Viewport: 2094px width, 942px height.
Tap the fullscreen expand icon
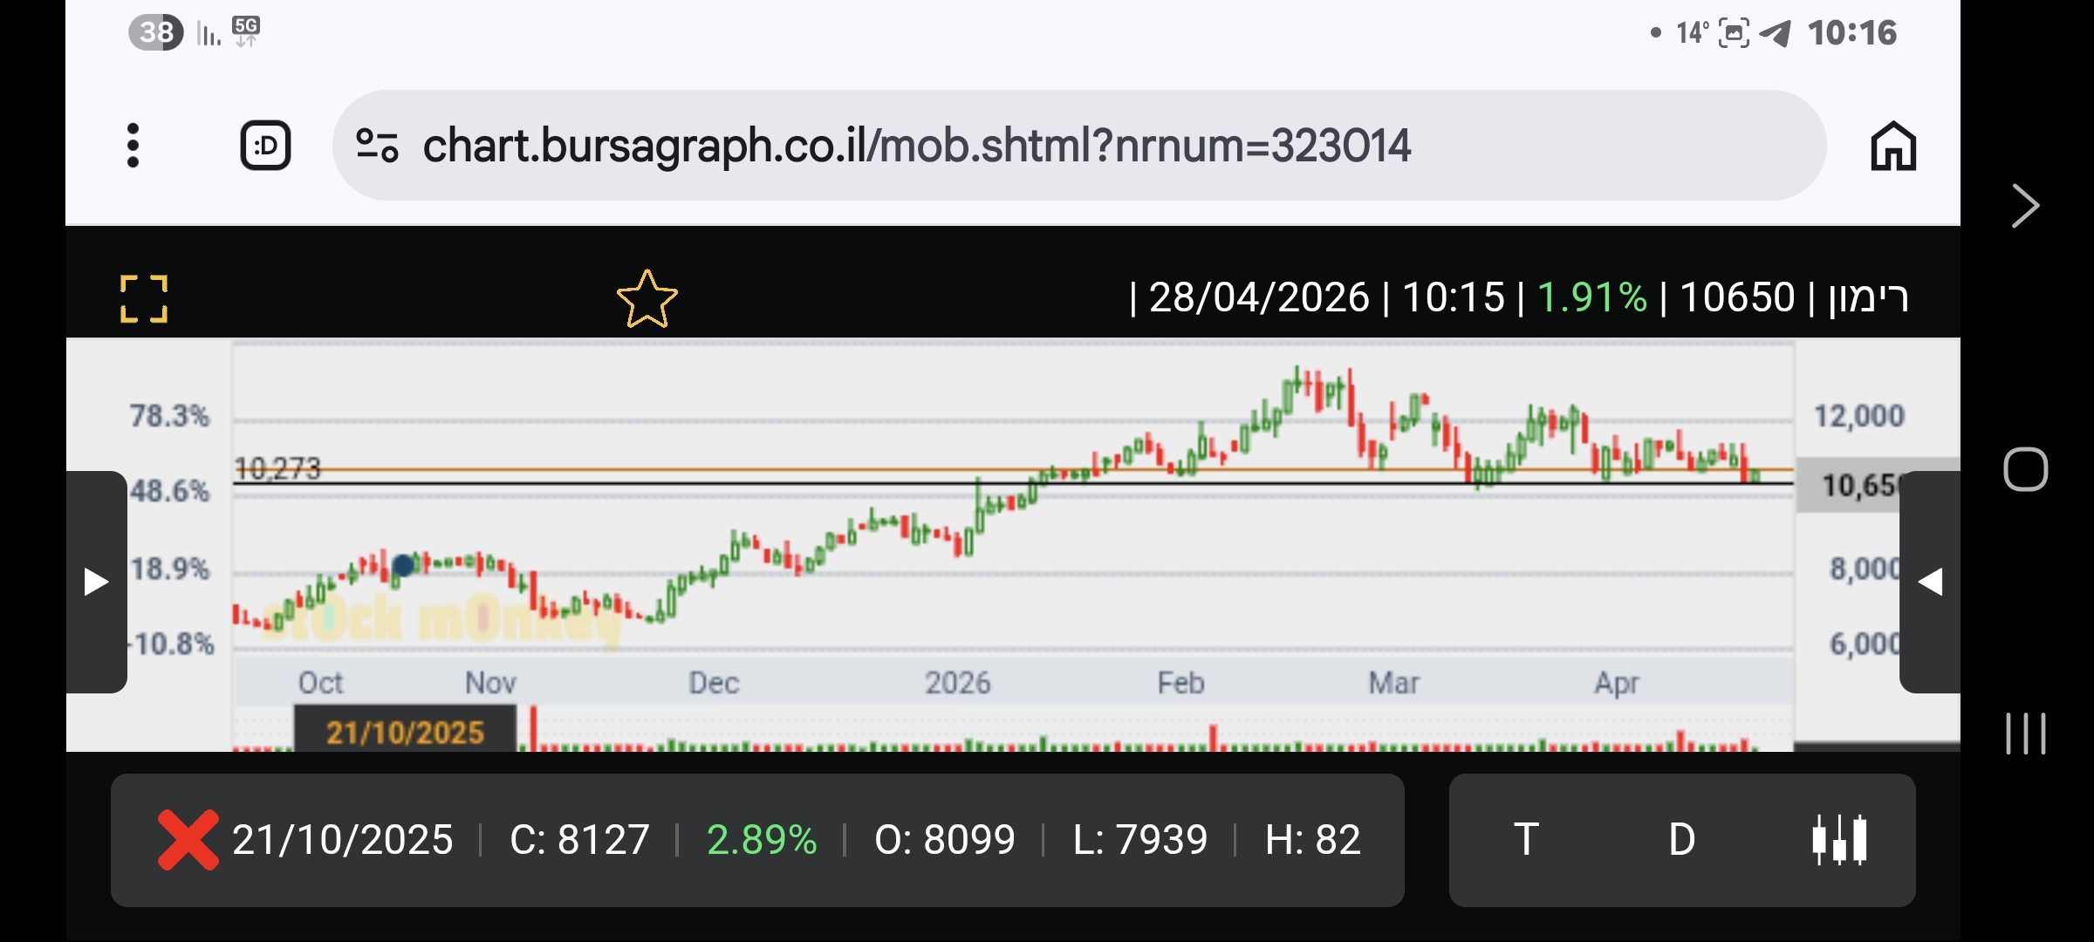[x=144, y=299]
